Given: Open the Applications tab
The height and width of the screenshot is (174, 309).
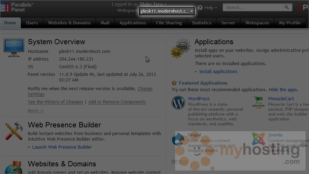Looking at the screenshot, I should click(x=133, y=23).
